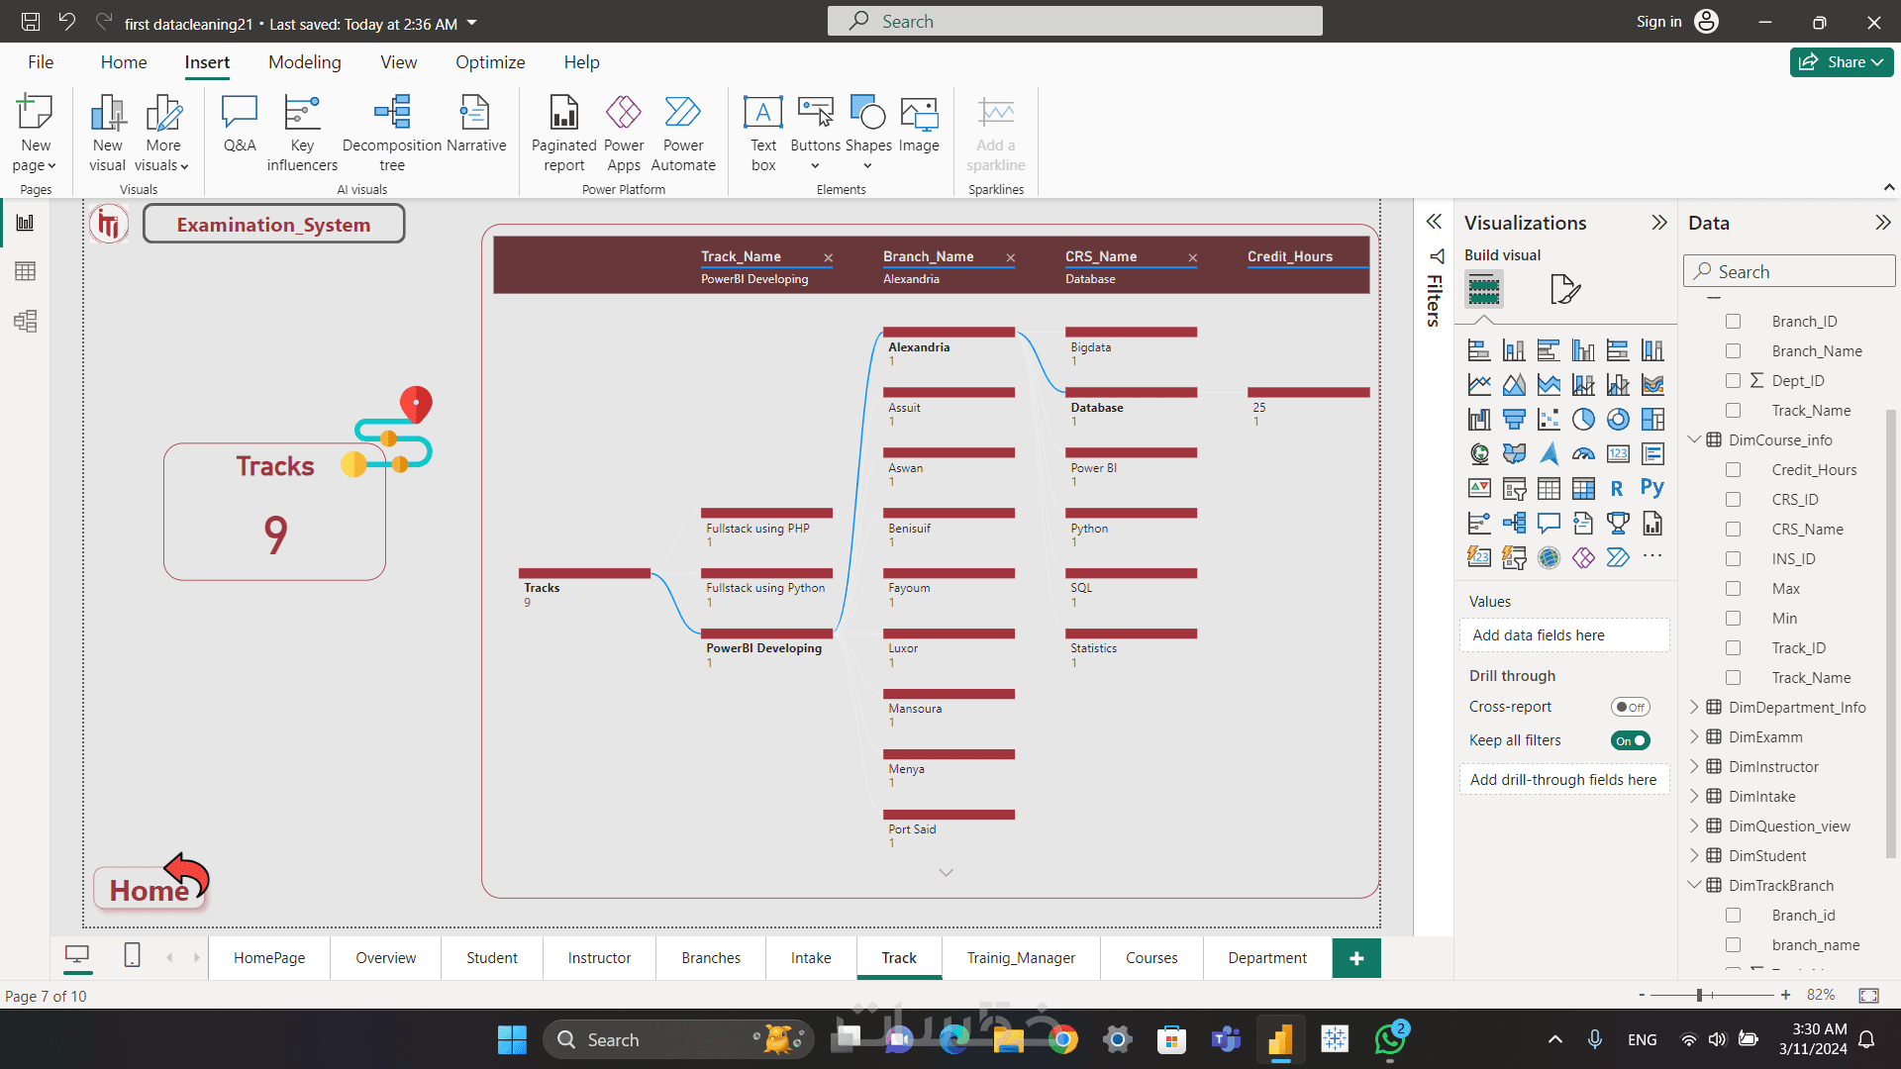The height and width of the screenshot is (1069, 1901).
Task: Adjust the zoom level slider
Action: 1699,995
